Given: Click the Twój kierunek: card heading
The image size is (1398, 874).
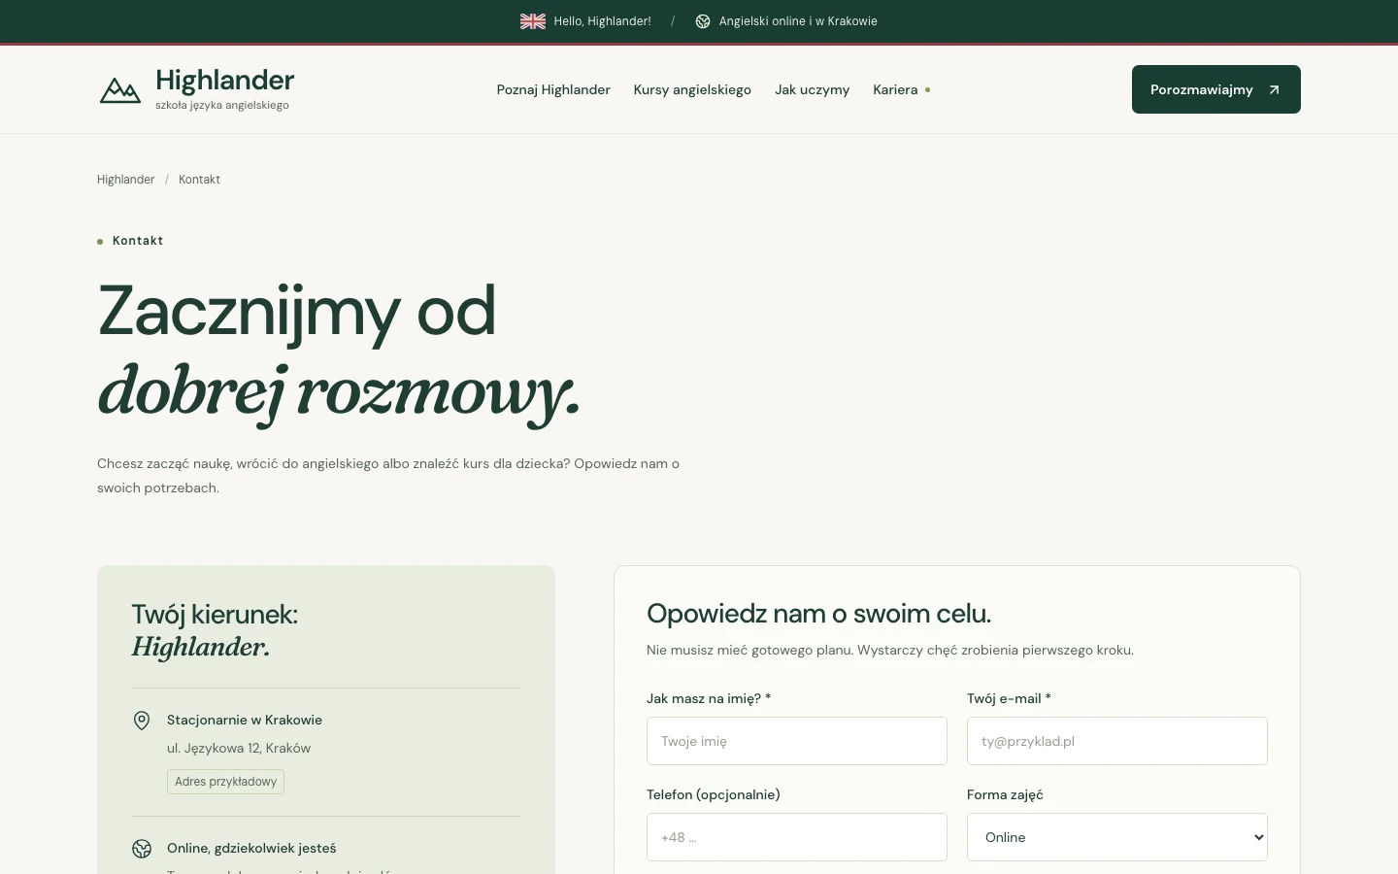Looking at the screenshot, I should [x=215, y=615].
